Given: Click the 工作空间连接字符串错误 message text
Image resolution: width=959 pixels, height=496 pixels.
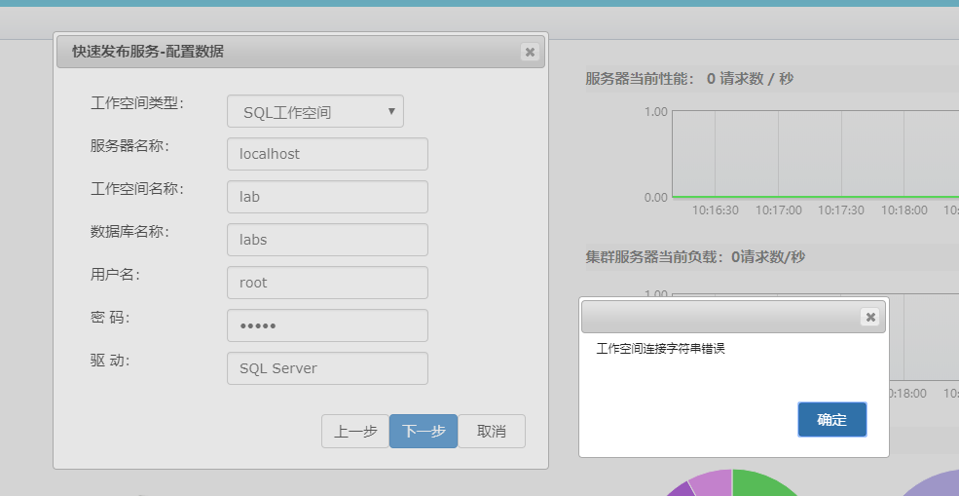Looking at the screenshot, I should [660, 349].
